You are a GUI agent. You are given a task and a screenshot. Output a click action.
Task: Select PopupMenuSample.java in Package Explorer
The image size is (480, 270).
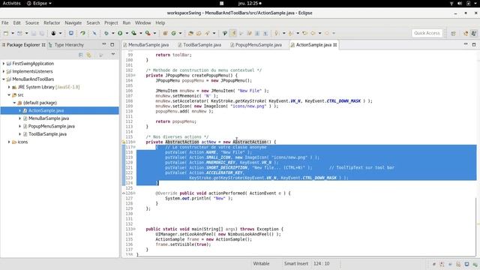coord(51,127)
